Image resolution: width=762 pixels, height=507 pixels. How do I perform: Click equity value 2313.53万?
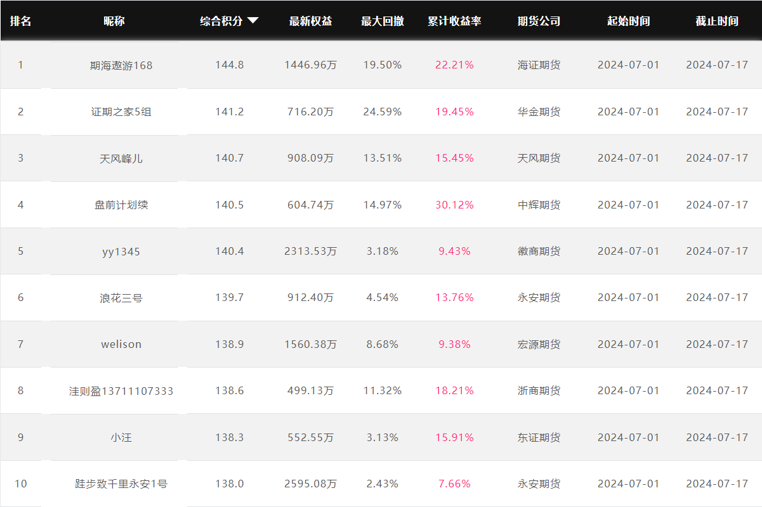(x=310, y=251)
